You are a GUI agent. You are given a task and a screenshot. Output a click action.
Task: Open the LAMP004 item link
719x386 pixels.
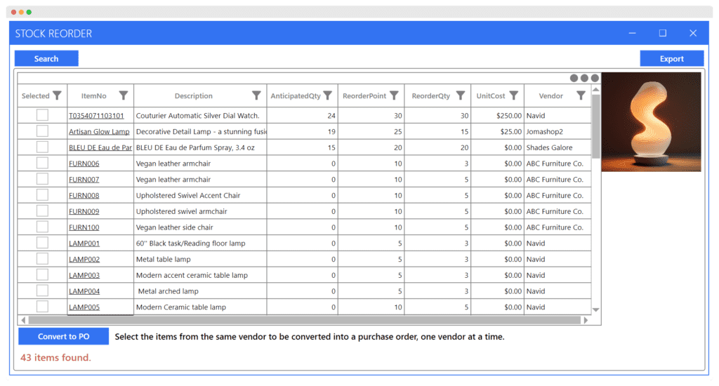tap(84, 291)
